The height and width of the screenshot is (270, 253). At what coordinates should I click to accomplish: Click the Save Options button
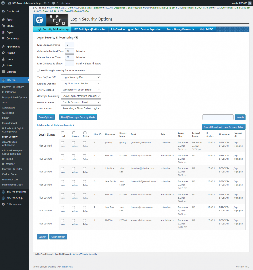(x=45, y=117)
